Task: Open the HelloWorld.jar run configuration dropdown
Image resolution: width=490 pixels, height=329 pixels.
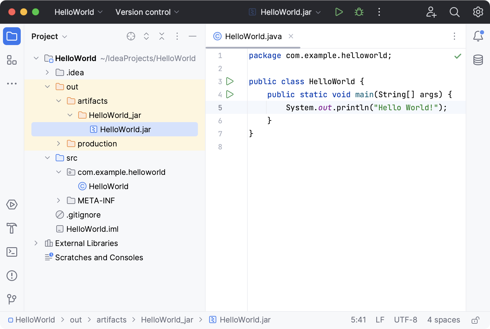Action: point(286,12)
